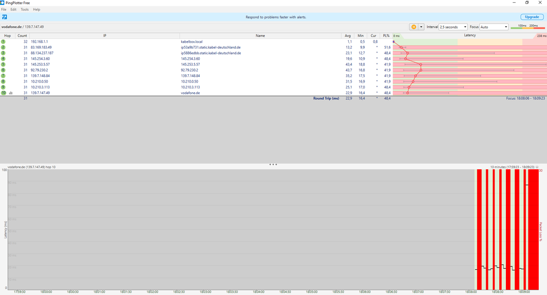Viewport: 547px width, 295px height.
Task: Pause tracing with the orange pause button
Action: point(414,27)
